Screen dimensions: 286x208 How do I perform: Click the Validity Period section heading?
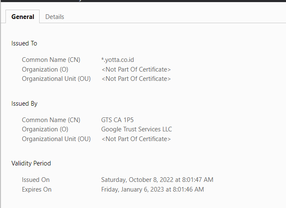click(x=31, y=163)
